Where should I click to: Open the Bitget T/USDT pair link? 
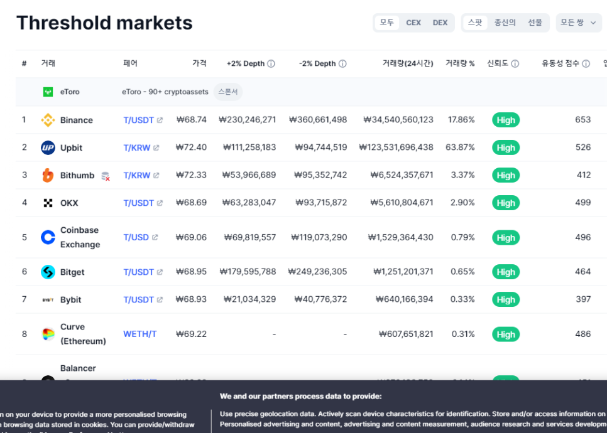pos(139,272)
